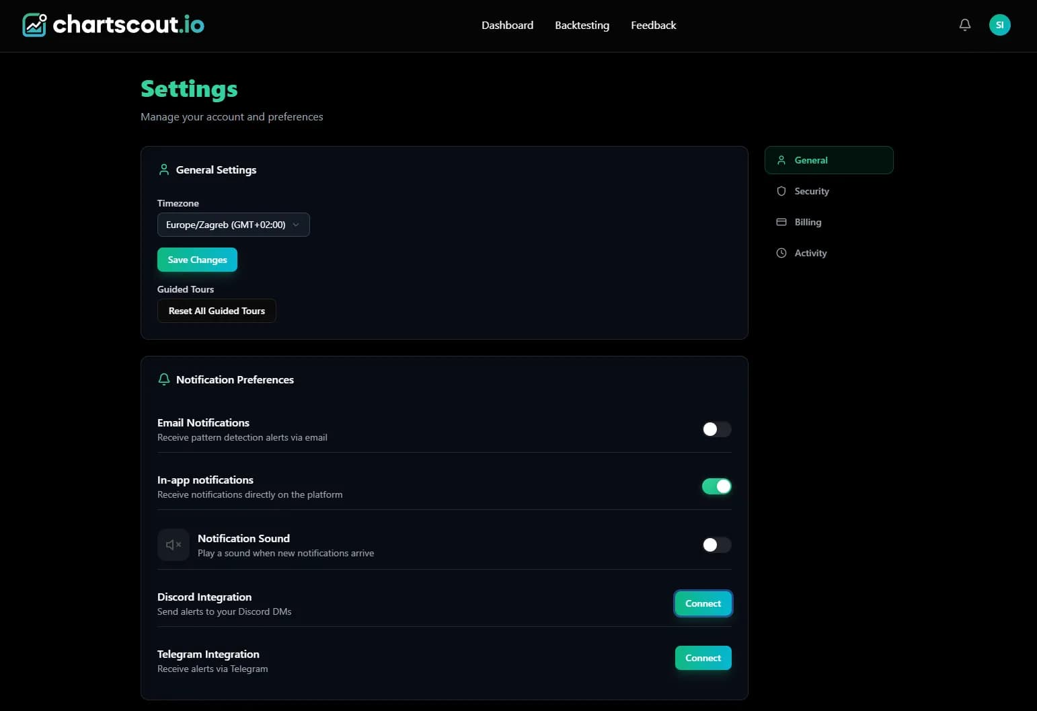
Task: Click the user icon beside General Settings
Action: [163, 170]
